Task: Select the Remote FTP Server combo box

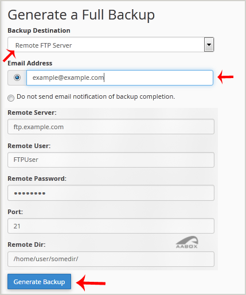Action: click(111, 45)
